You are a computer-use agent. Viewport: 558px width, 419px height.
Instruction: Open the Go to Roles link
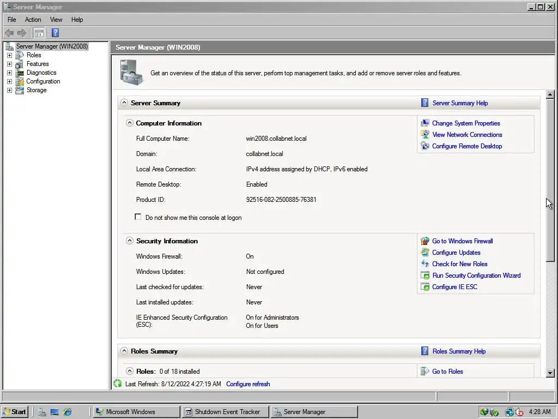[x=447, y=372]
